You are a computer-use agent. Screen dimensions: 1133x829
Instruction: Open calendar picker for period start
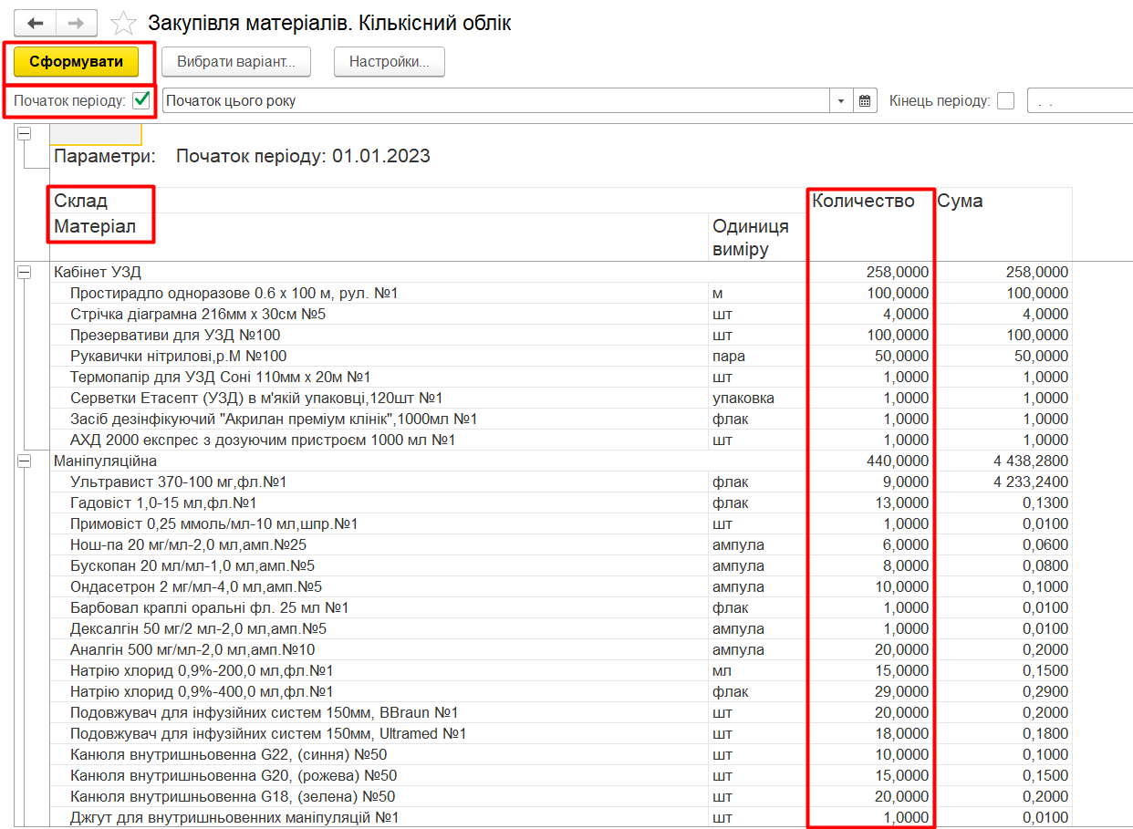click(866, 101)
